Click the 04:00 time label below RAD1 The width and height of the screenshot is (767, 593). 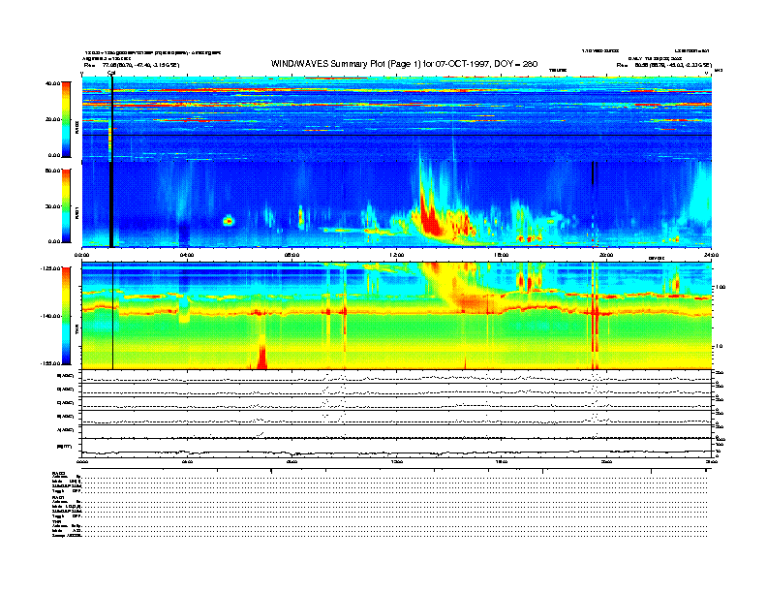[x=187, y=255]
